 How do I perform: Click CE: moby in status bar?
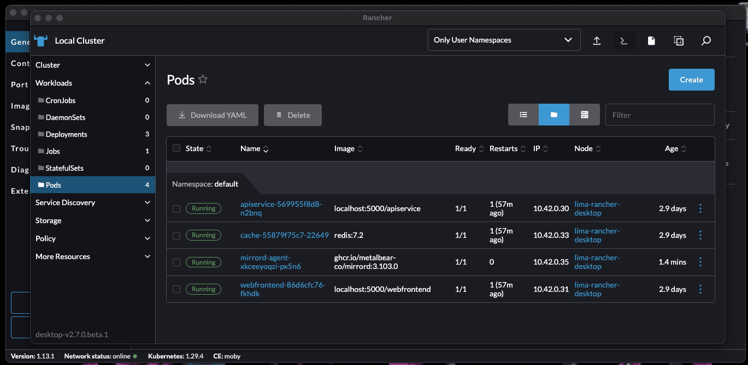pyautogui.click(x=226, y=356)
